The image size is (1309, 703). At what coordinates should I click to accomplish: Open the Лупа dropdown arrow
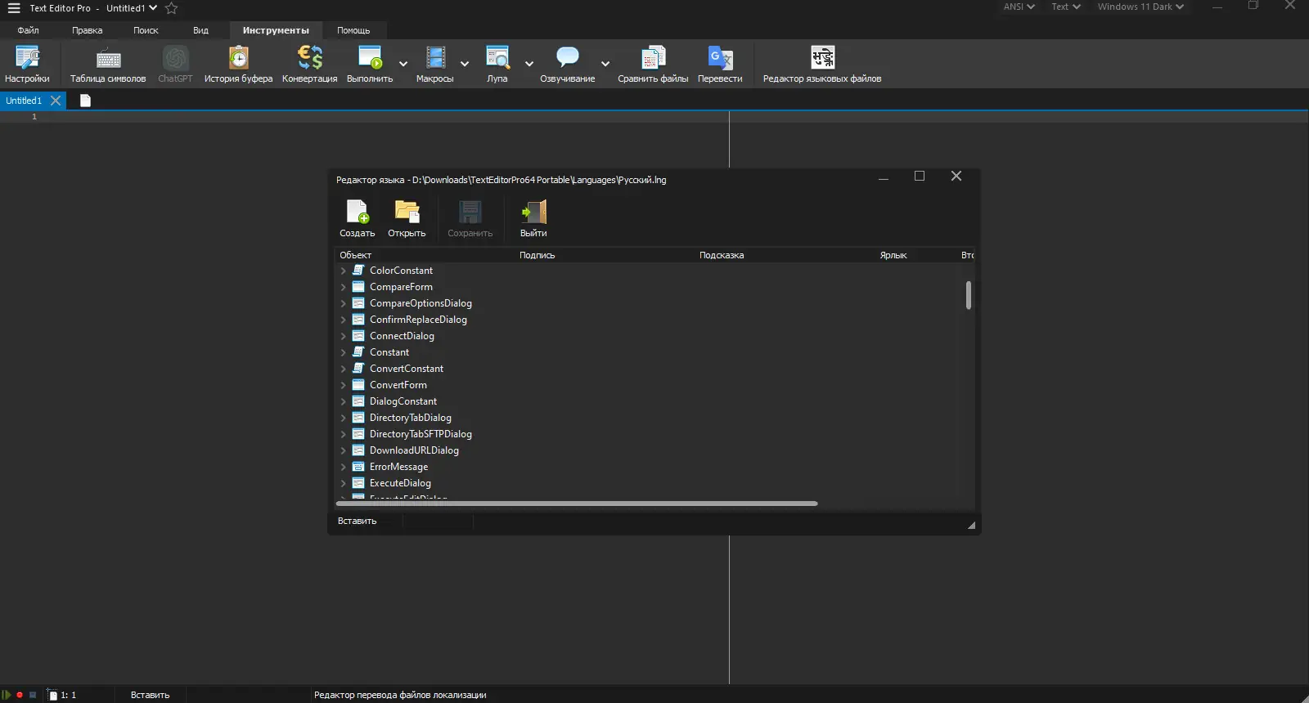529,64
